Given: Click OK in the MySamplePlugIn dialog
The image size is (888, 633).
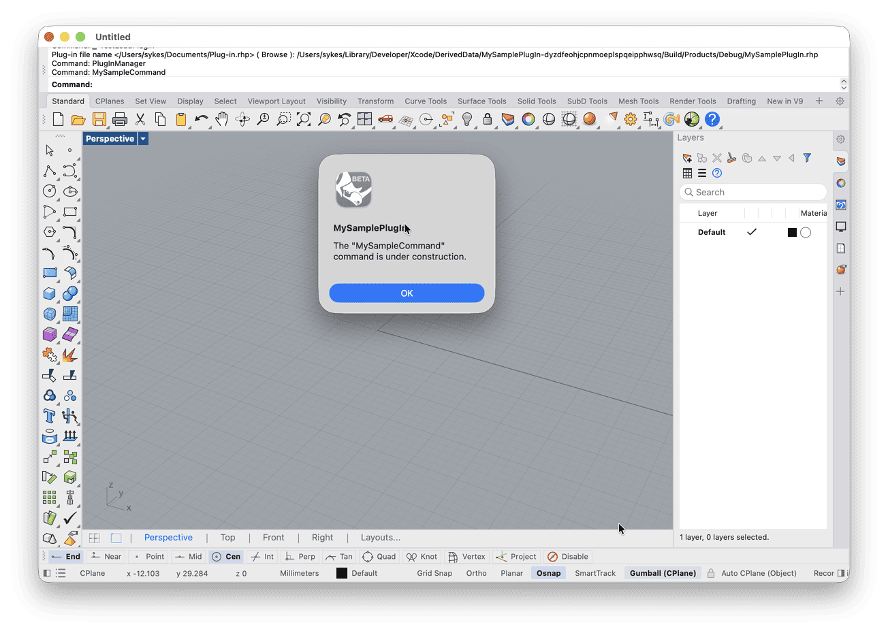Looking at the screenshot, I should click(x=407, y=293).
